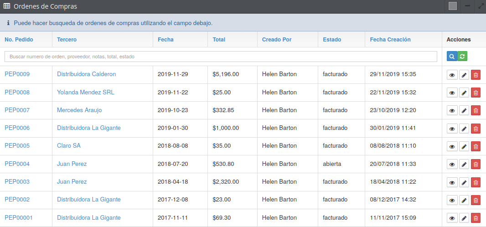Click the gray square panel color button
Screen dimensions: 486x227
pos(452,6)
